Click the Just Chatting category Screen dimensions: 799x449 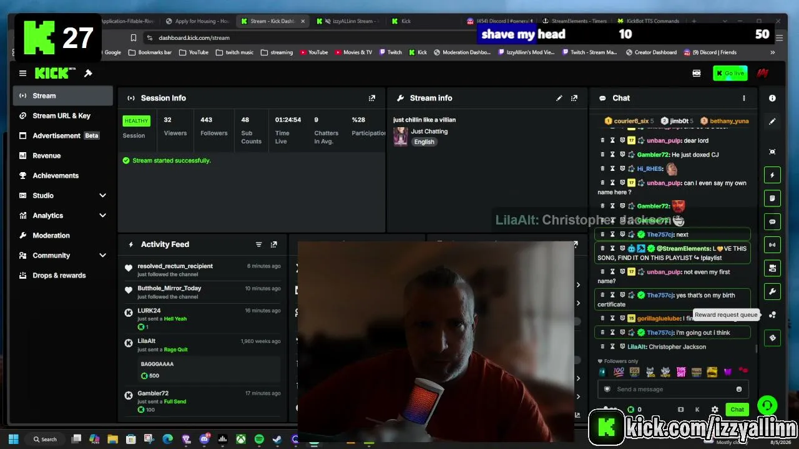click(429, 132)
